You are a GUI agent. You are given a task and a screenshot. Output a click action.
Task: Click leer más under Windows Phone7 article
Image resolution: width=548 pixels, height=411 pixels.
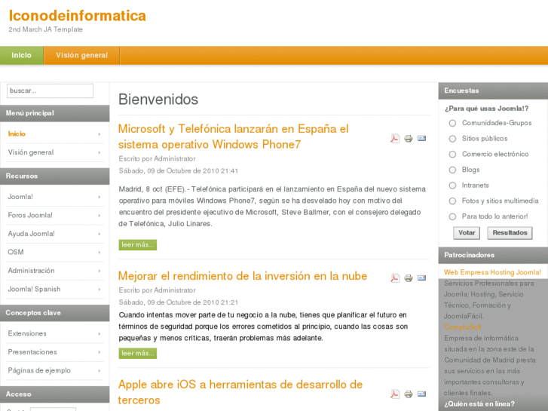pyautogui.click(x=138, y=245)
